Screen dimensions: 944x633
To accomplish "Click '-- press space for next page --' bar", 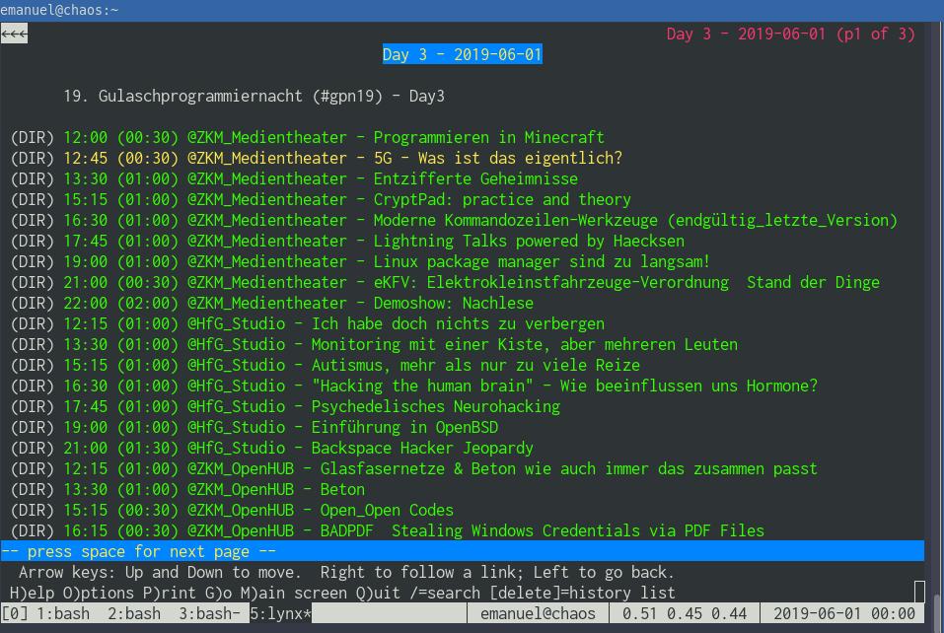I will pyautogui.click(x=463, y=551).
